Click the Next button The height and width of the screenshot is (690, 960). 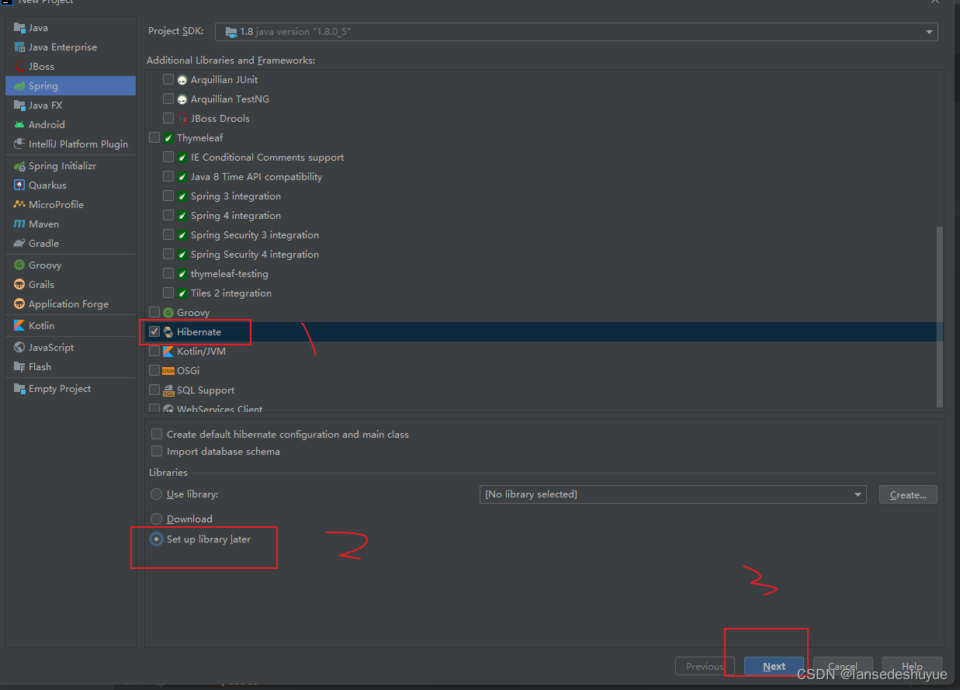pos(774,666)
